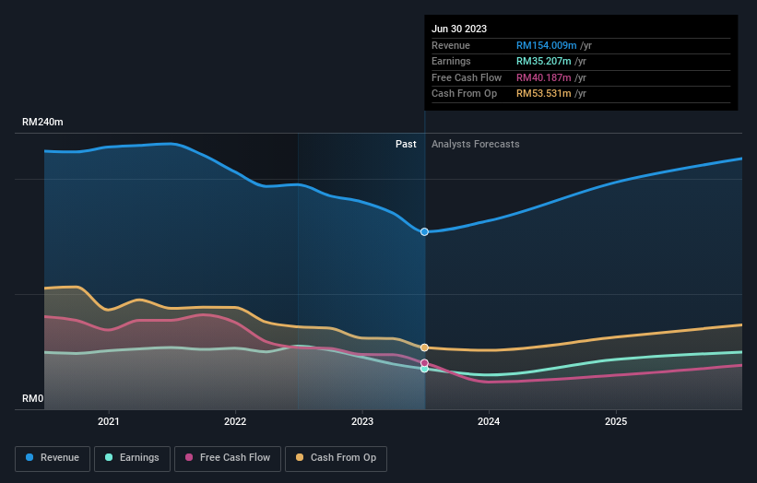
Task: Click the teal Earnings data point marker
Action: click(x=424, y=369)
